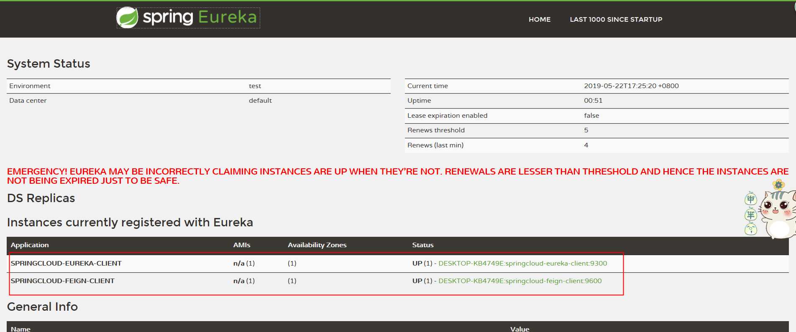The width and height of the screenshot is (796, 332).
Task: Click the Spring Eureka logo
Action: (x=188, y=18)
